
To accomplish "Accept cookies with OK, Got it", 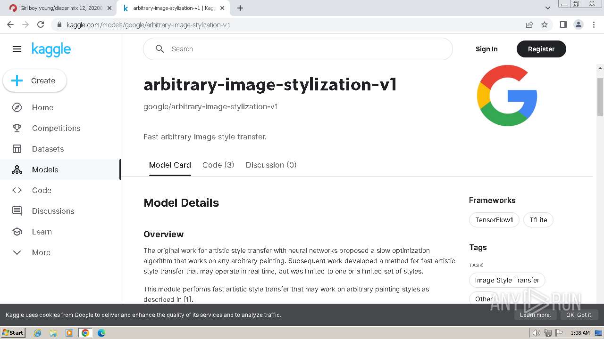I will (x=579, y=315).
